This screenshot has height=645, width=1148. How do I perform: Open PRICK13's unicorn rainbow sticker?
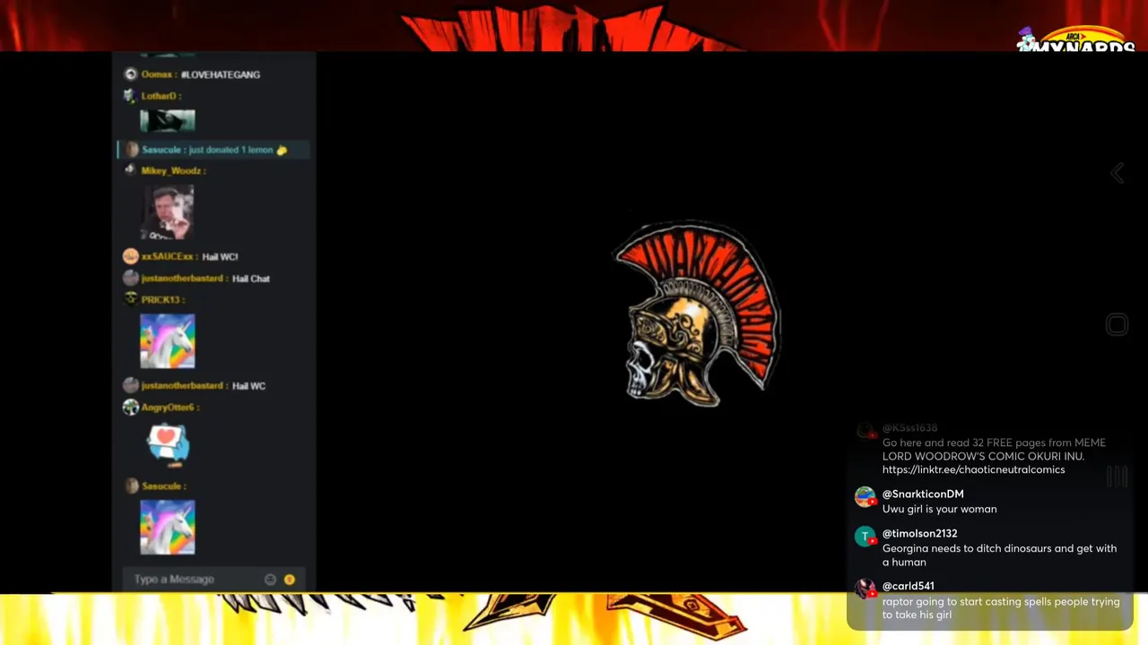click(x=168, y=341)
